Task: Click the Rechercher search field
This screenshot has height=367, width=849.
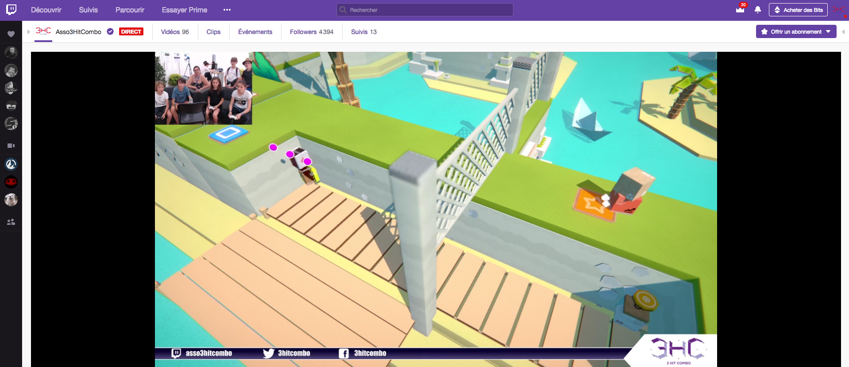Action: point(425,10)
